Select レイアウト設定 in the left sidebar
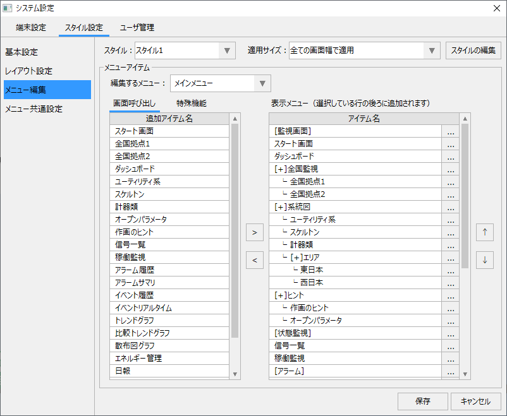 coord(28,71)
